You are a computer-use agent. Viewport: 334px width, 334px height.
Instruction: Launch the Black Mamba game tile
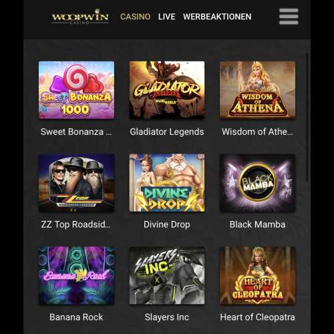(258, 183)
